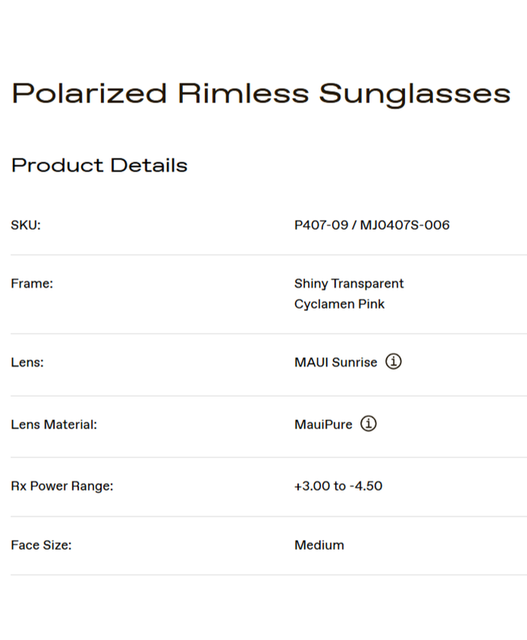Click the Lens Material label
527x640 pixels.
(x=54, y=425)
